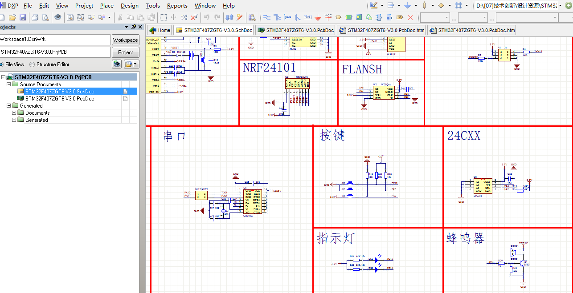Place a No ERC marker
This screenshot has height=293, width=573.
pyautogui.click(x=410, y=17)
